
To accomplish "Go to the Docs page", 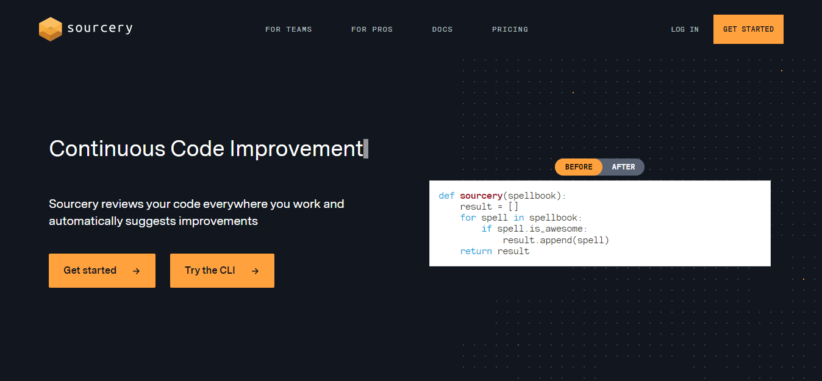I will point(442,29).
